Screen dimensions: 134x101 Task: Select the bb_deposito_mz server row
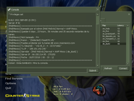click(113, 36)
